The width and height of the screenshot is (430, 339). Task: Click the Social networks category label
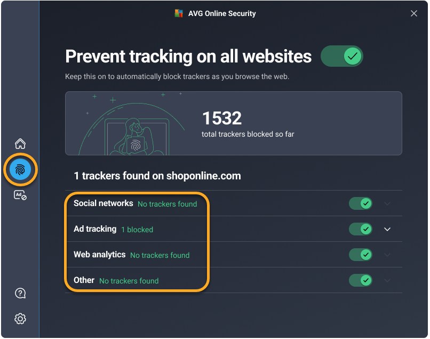103,203
